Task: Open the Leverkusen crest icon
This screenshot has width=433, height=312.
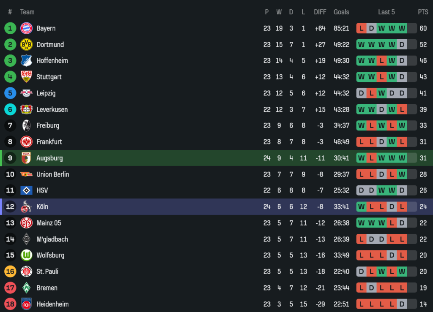Action: (26, 109)
